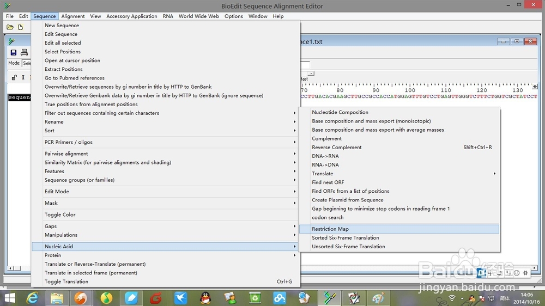Open the blue bird taskbar app
The width and height of the screenshot is (545, 306).
pos(181,298)
